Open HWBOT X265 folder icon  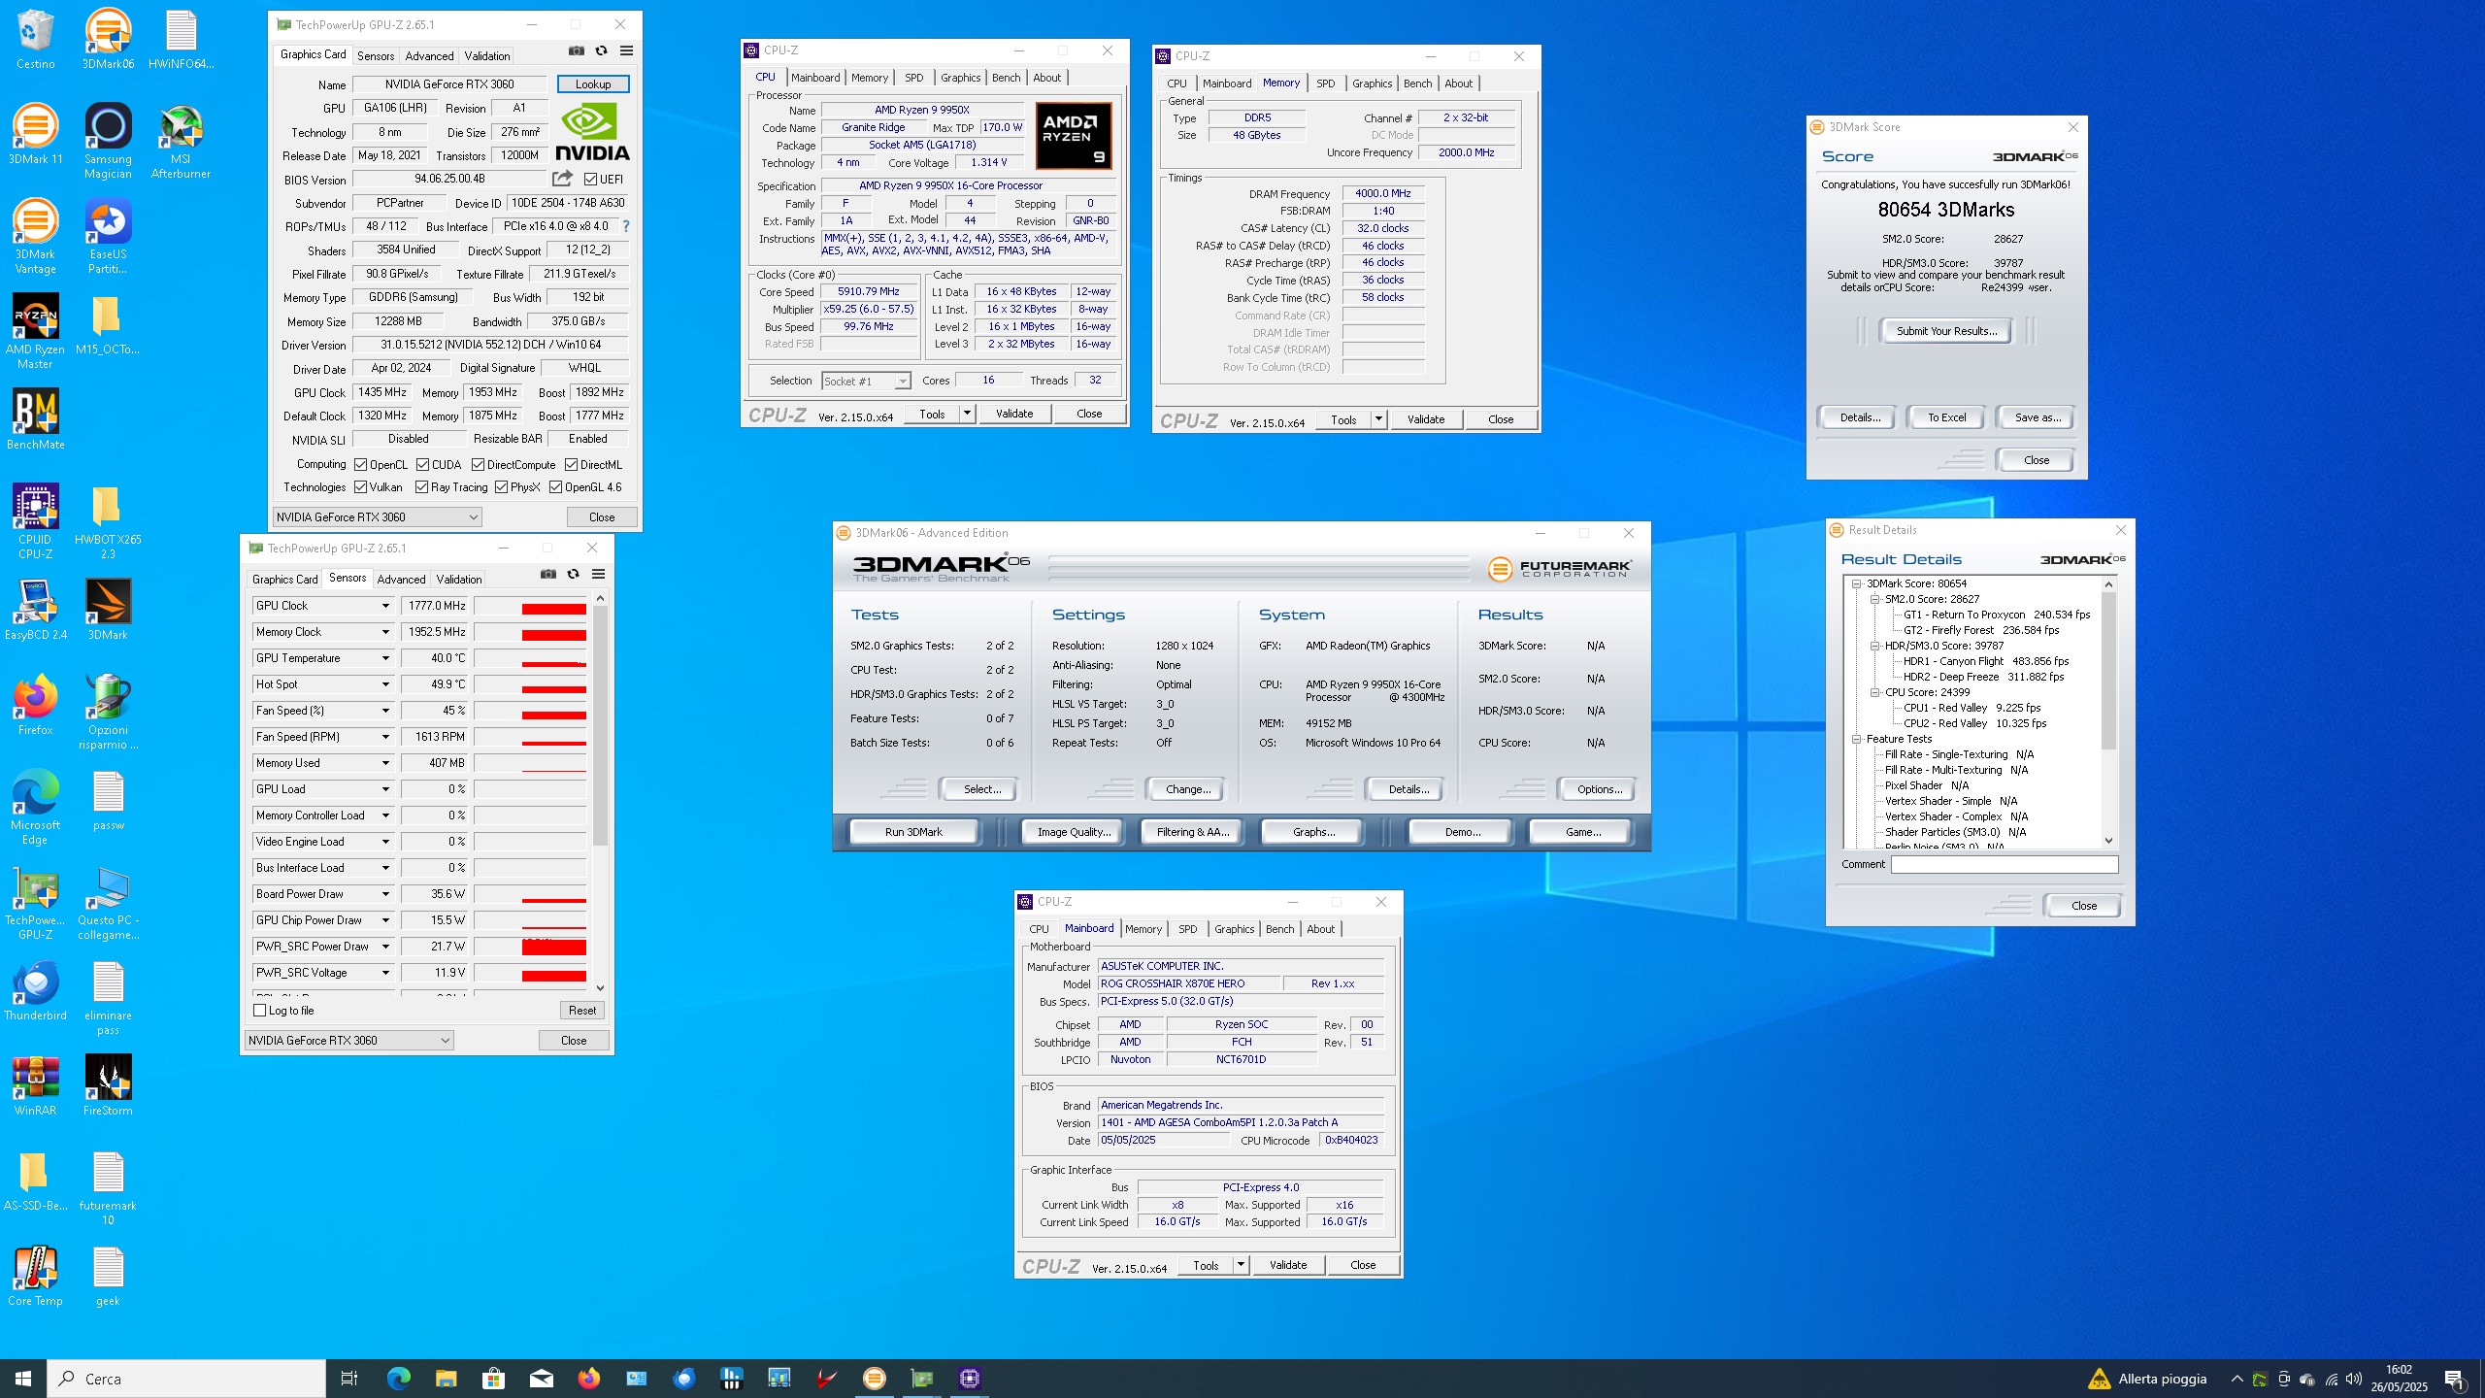pyautogui.click(x=108, y=521)
